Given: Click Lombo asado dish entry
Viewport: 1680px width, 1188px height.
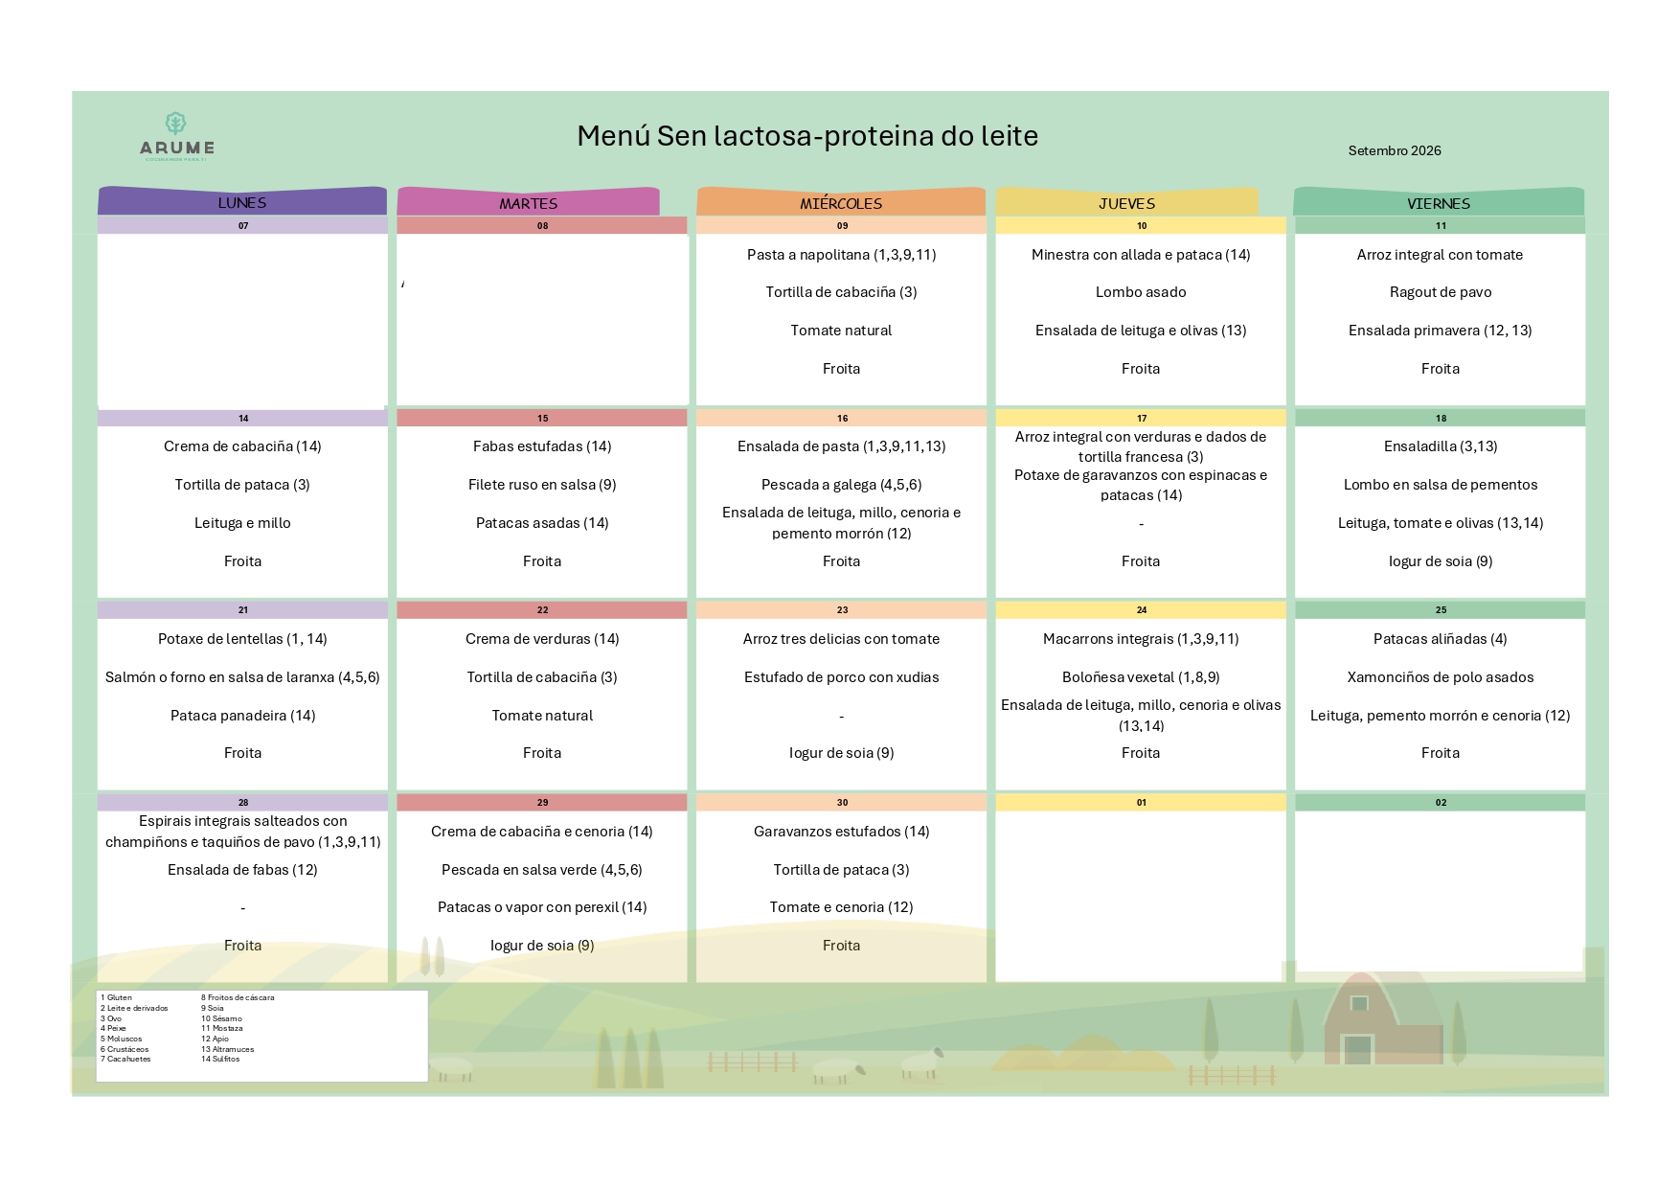Looking at the screenshot, I should pyautogui.click(x=1141, y=292).
